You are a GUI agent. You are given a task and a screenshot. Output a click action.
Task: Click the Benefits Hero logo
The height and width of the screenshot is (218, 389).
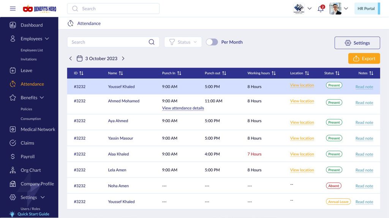(x=40, y=9)
